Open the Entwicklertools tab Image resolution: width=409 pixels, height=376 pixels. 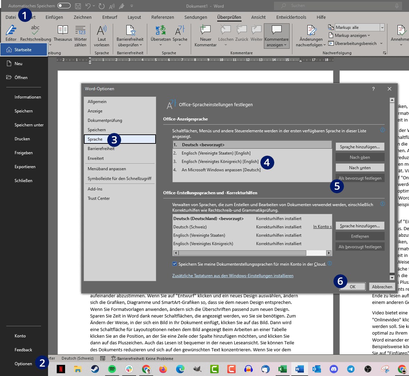pyautogui.click(x=291, y=17)
